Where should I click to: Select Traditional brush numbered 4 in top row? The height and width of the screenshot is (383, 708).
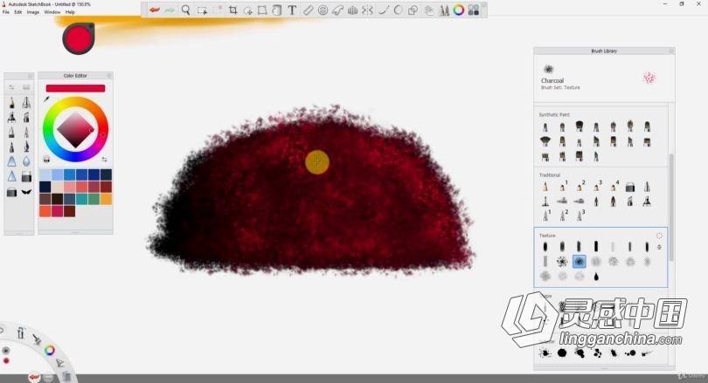[x=614, y=187]
